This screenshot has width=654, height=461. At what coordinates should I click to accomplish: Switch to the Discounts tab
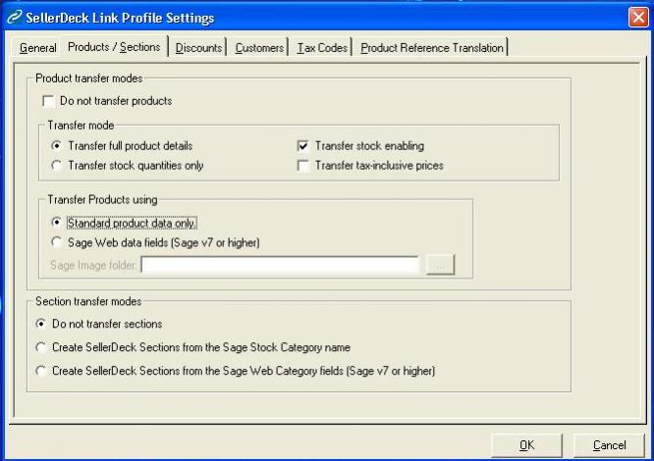pyautogui.click(x=200, y=48)
